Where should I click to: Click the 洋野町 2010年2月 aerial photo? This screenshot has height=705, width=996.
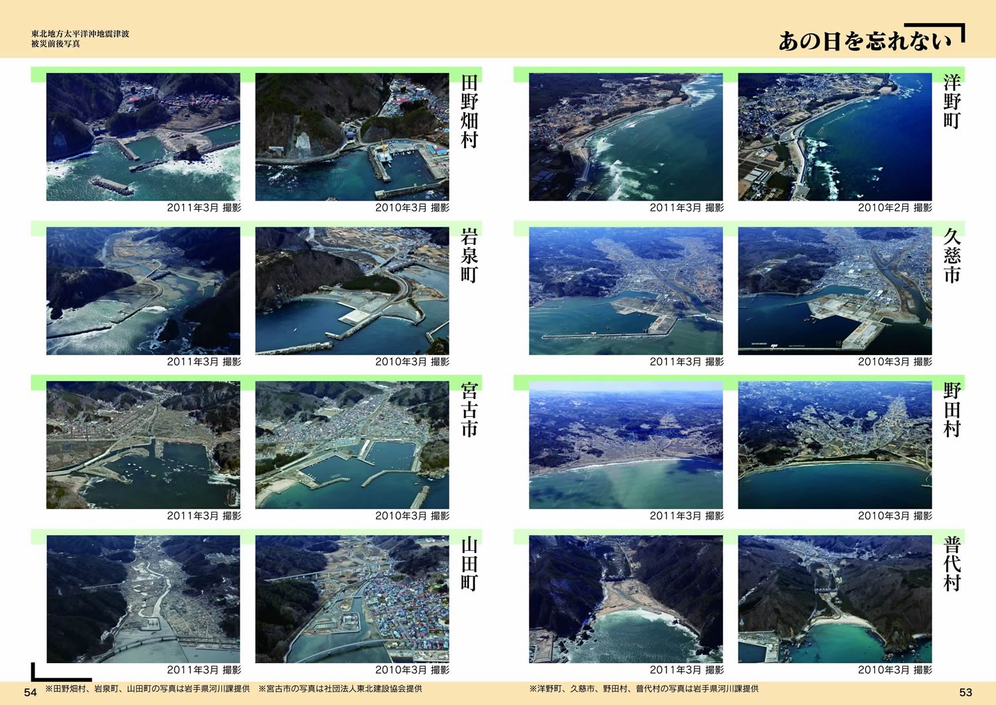coord(835,137)
